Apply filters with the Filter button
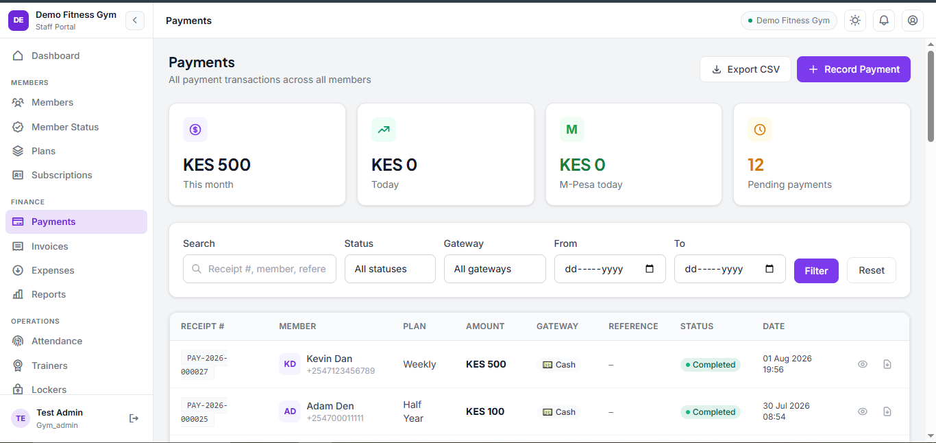 816,271
